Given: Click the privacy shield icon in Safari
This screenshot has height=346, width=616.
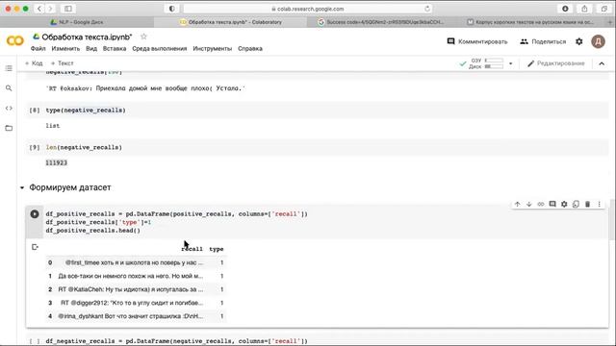Looking at the screenshot, I should pyautogui.click(x=172, y=9).
